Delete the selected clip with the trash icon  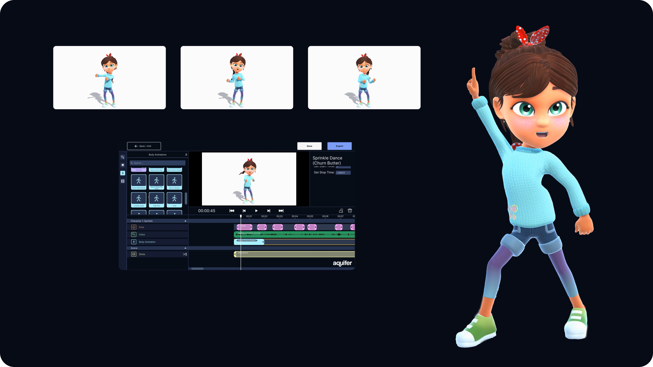[350, 211]
